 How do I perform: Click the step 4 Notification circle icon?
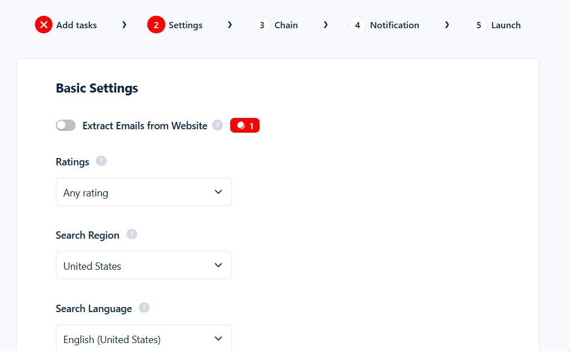pos(357,25)
